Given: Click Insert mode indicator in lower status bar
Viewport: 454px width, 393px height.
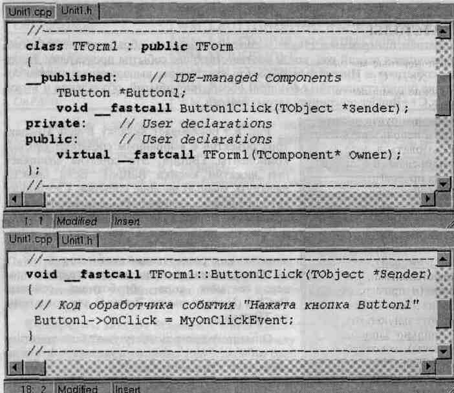Looking at the screenshot, I should 127,388.
